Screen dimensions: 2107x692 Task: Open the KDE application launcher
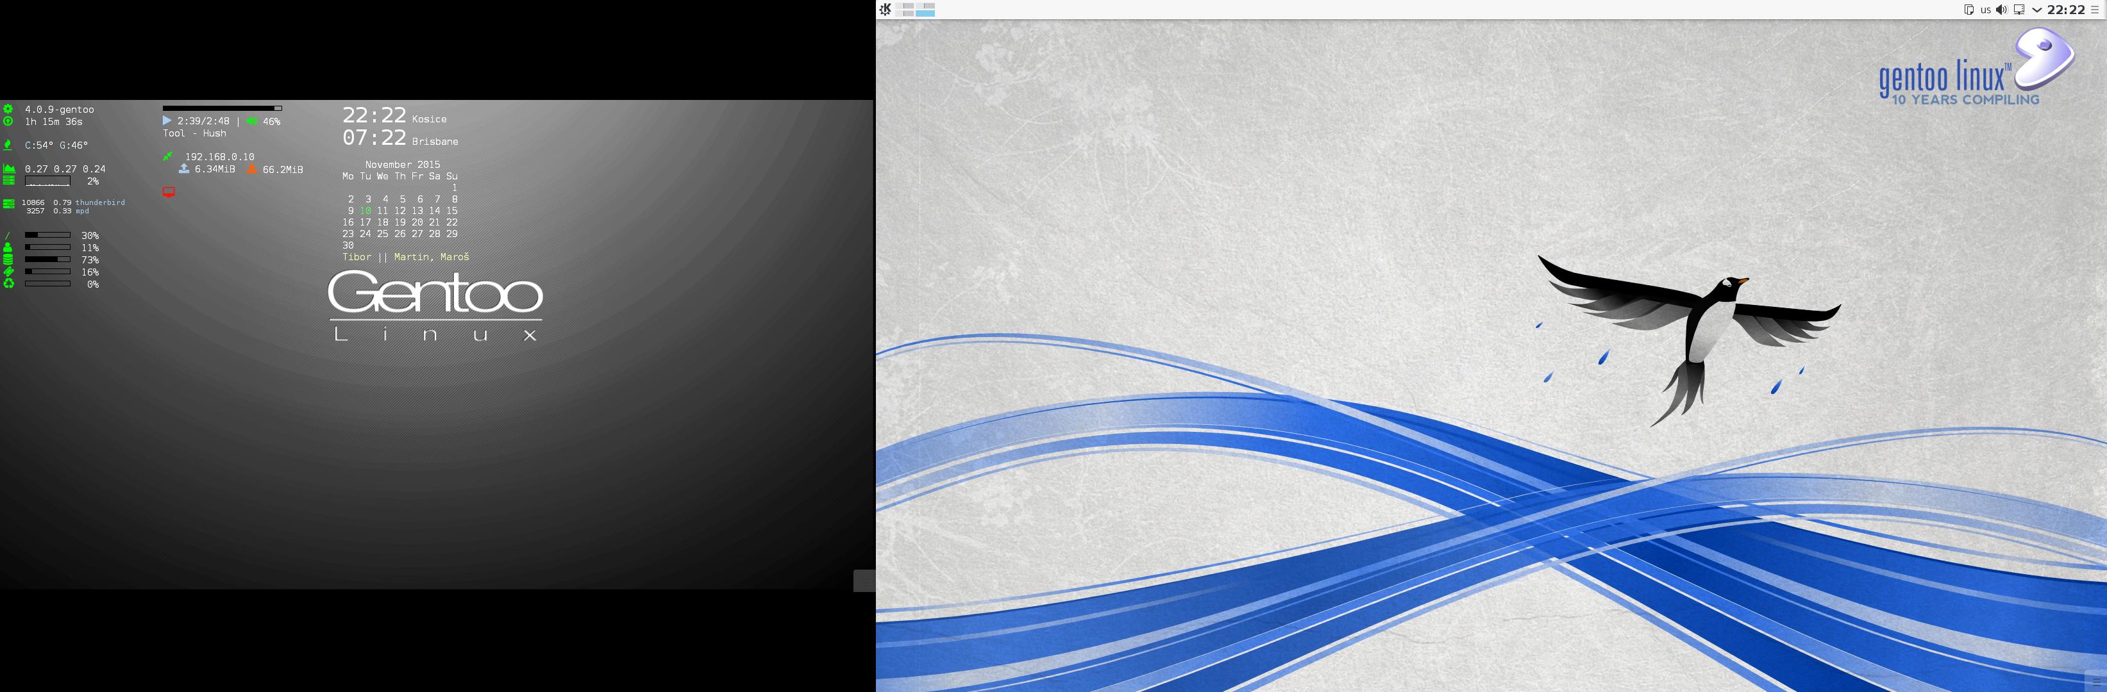point(885,10)
